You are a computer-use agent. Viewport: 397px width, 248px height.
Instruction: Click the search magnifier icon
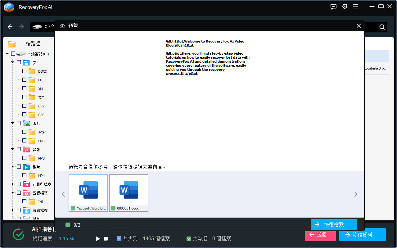point(381,27)
